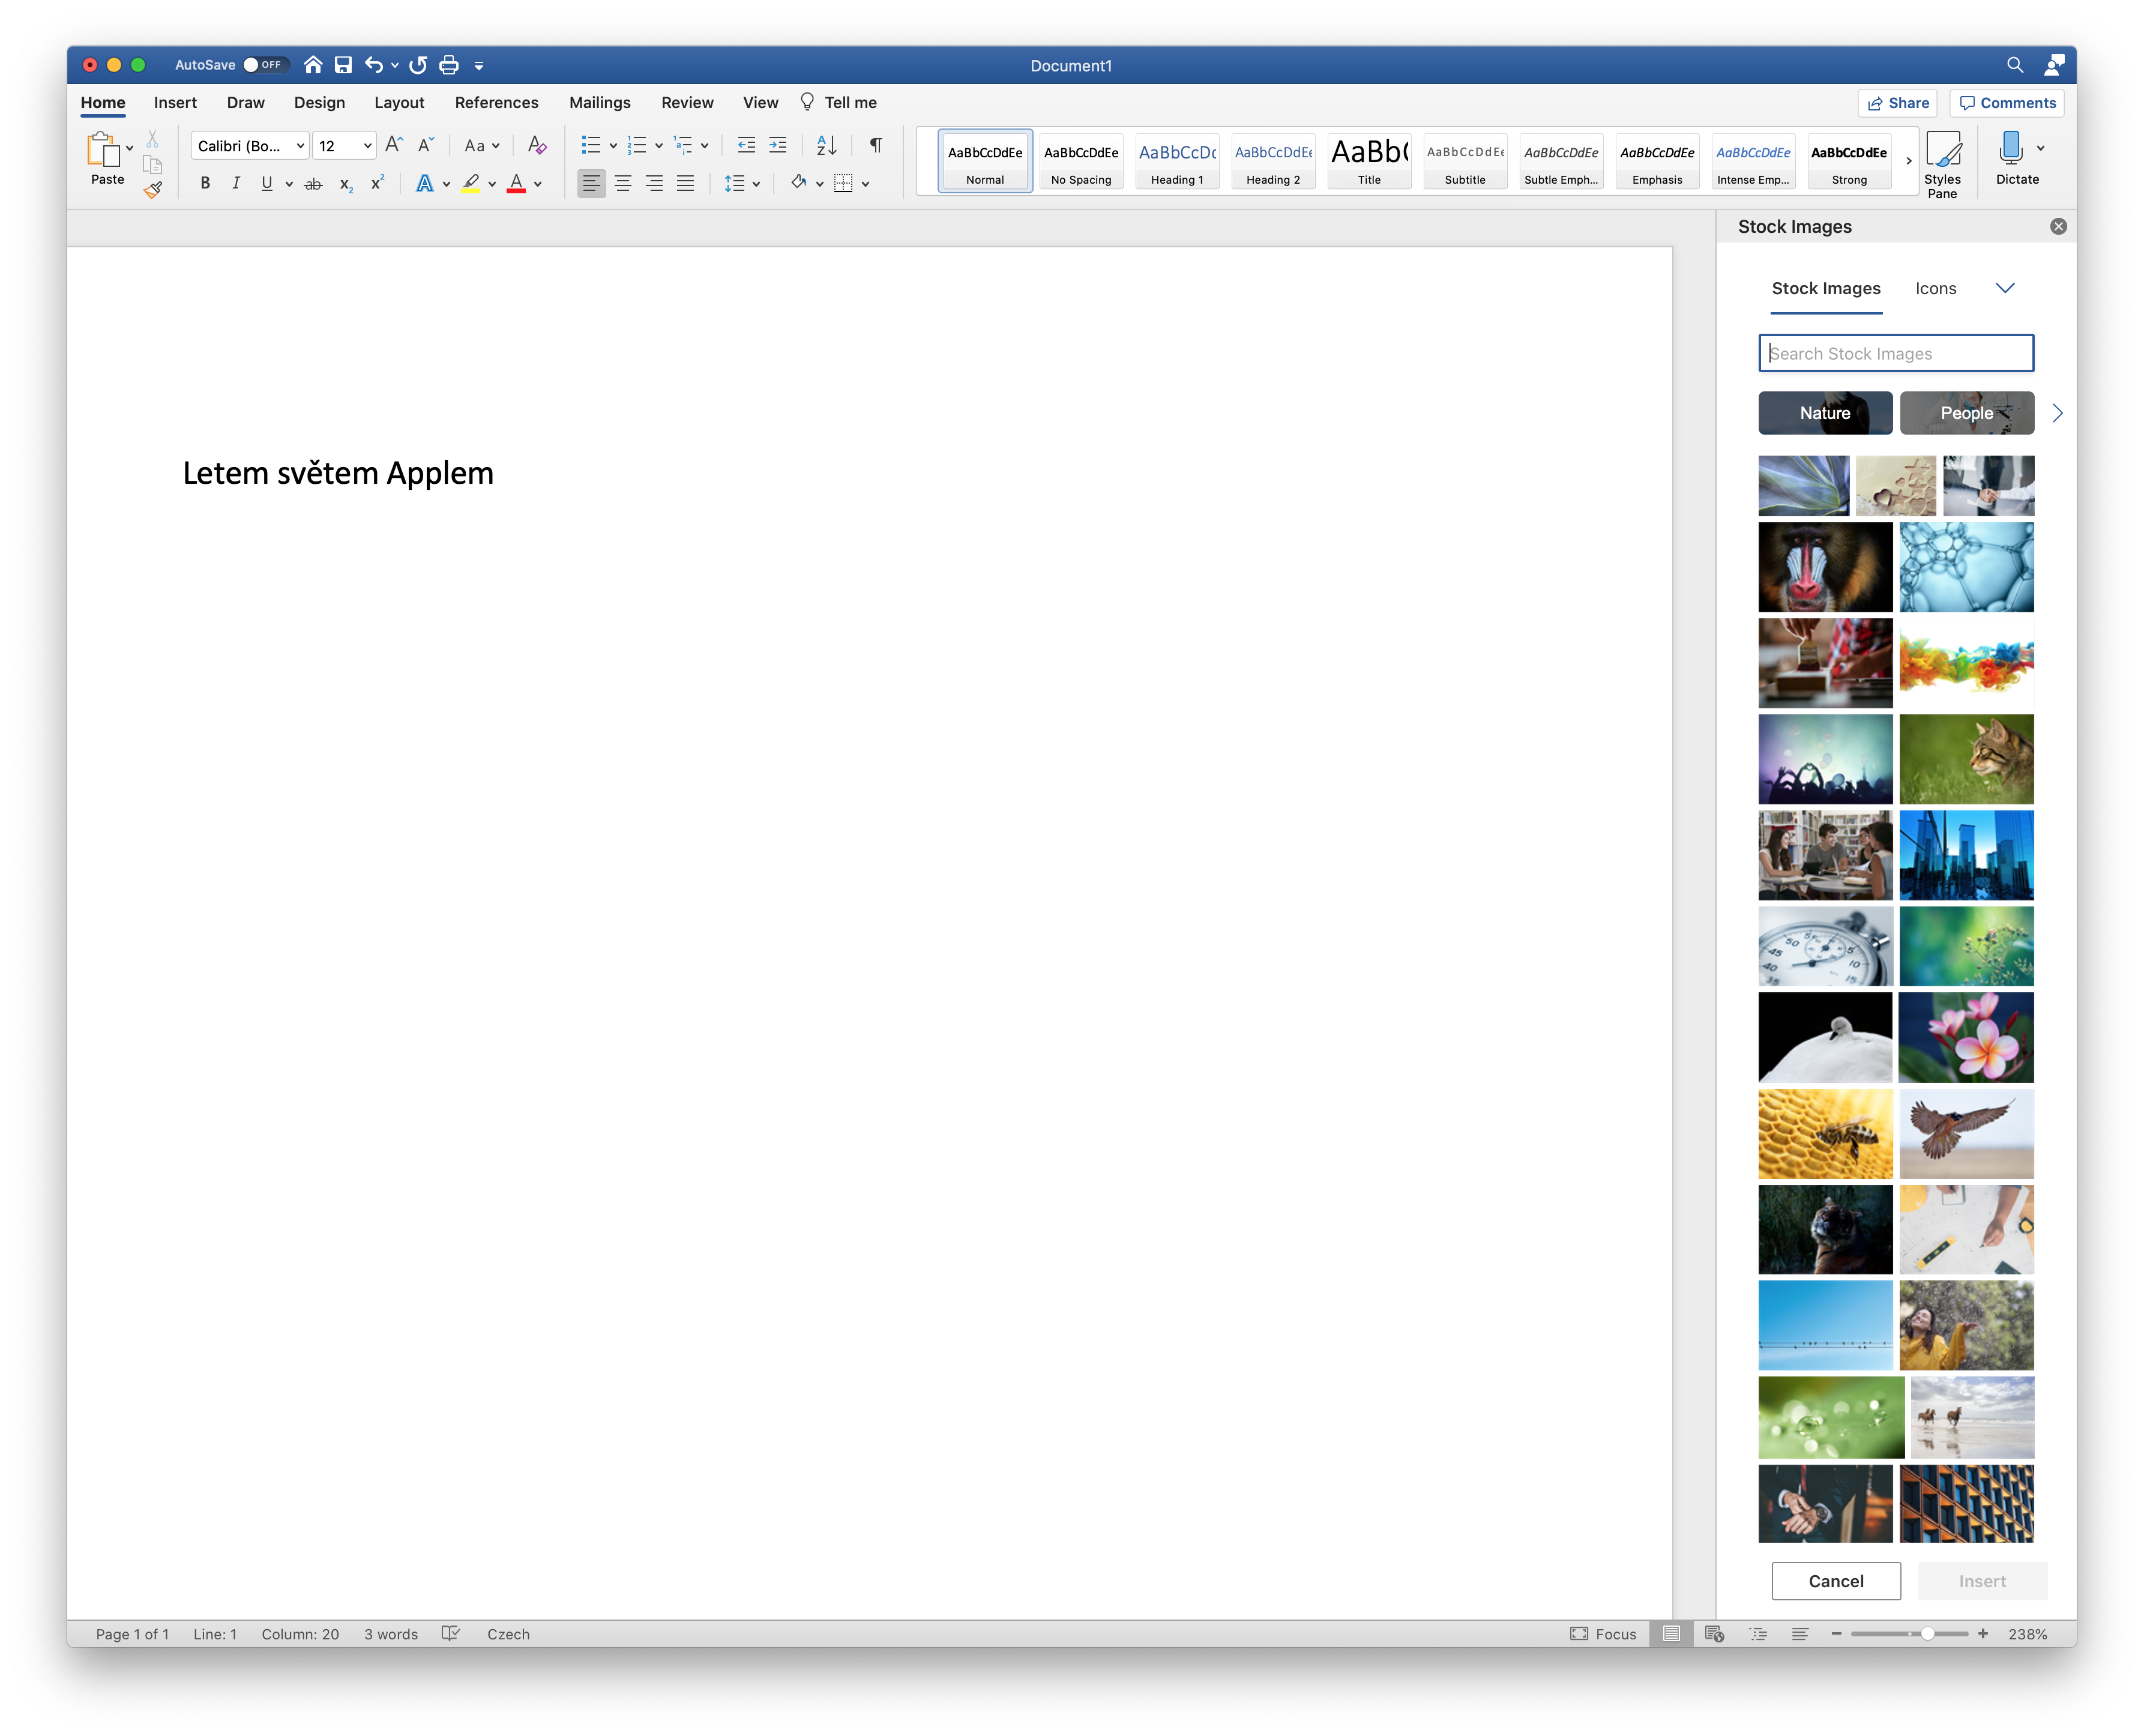Viewport: 2144px width, 1736px height.
Task: Show paragraph marks with the pilcrow icon
Action: point(876,146)
